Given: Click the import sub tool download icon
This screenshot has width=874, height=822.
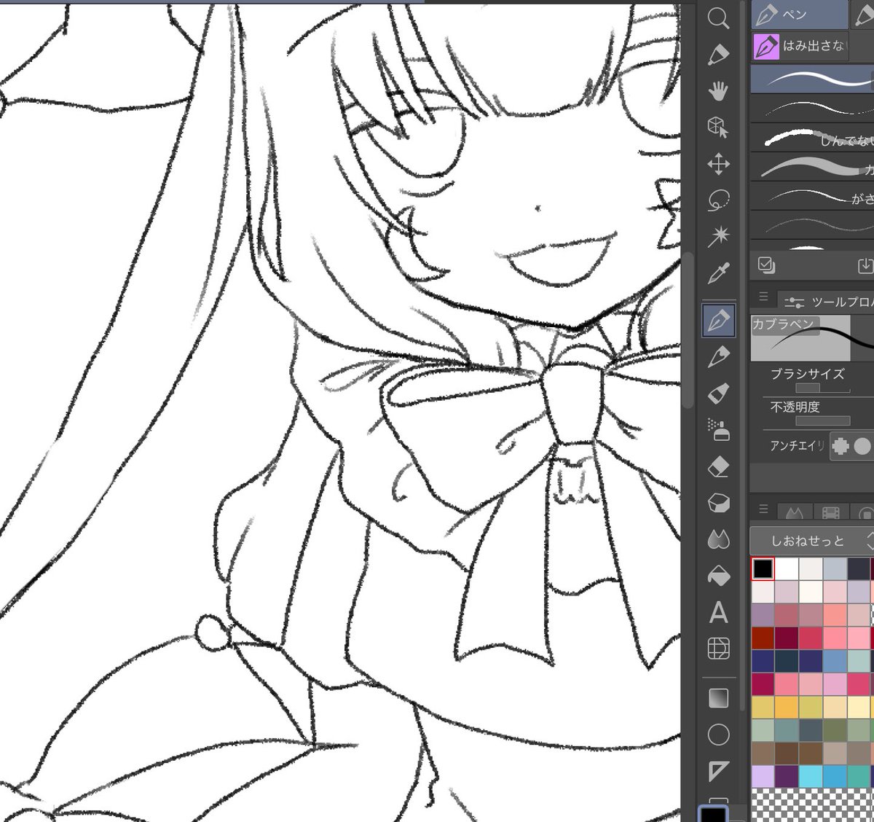Looking at the screenshot, I should point(865,265).
